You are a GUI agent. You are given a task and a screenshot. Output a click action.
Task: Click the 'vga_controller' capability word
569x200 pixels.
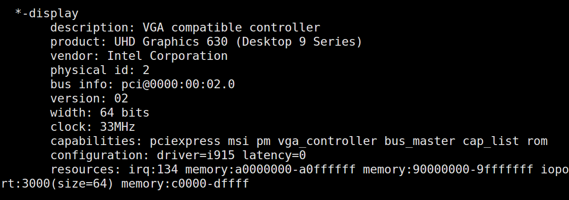click(x=327, y=141)
